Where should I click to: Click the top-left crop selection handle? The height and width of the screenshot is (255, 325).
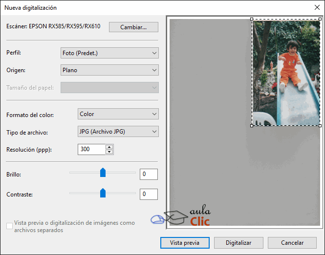252,20
